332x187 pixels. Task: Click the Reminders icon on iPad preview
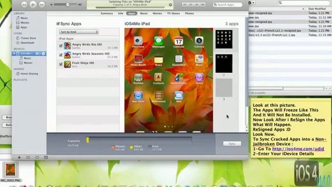[x=179, y=59]
